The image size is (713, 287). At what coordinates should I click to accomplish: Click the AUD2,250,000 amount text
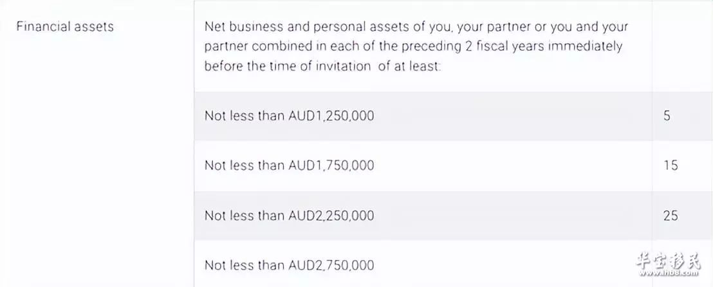click(x=331, y=216)
